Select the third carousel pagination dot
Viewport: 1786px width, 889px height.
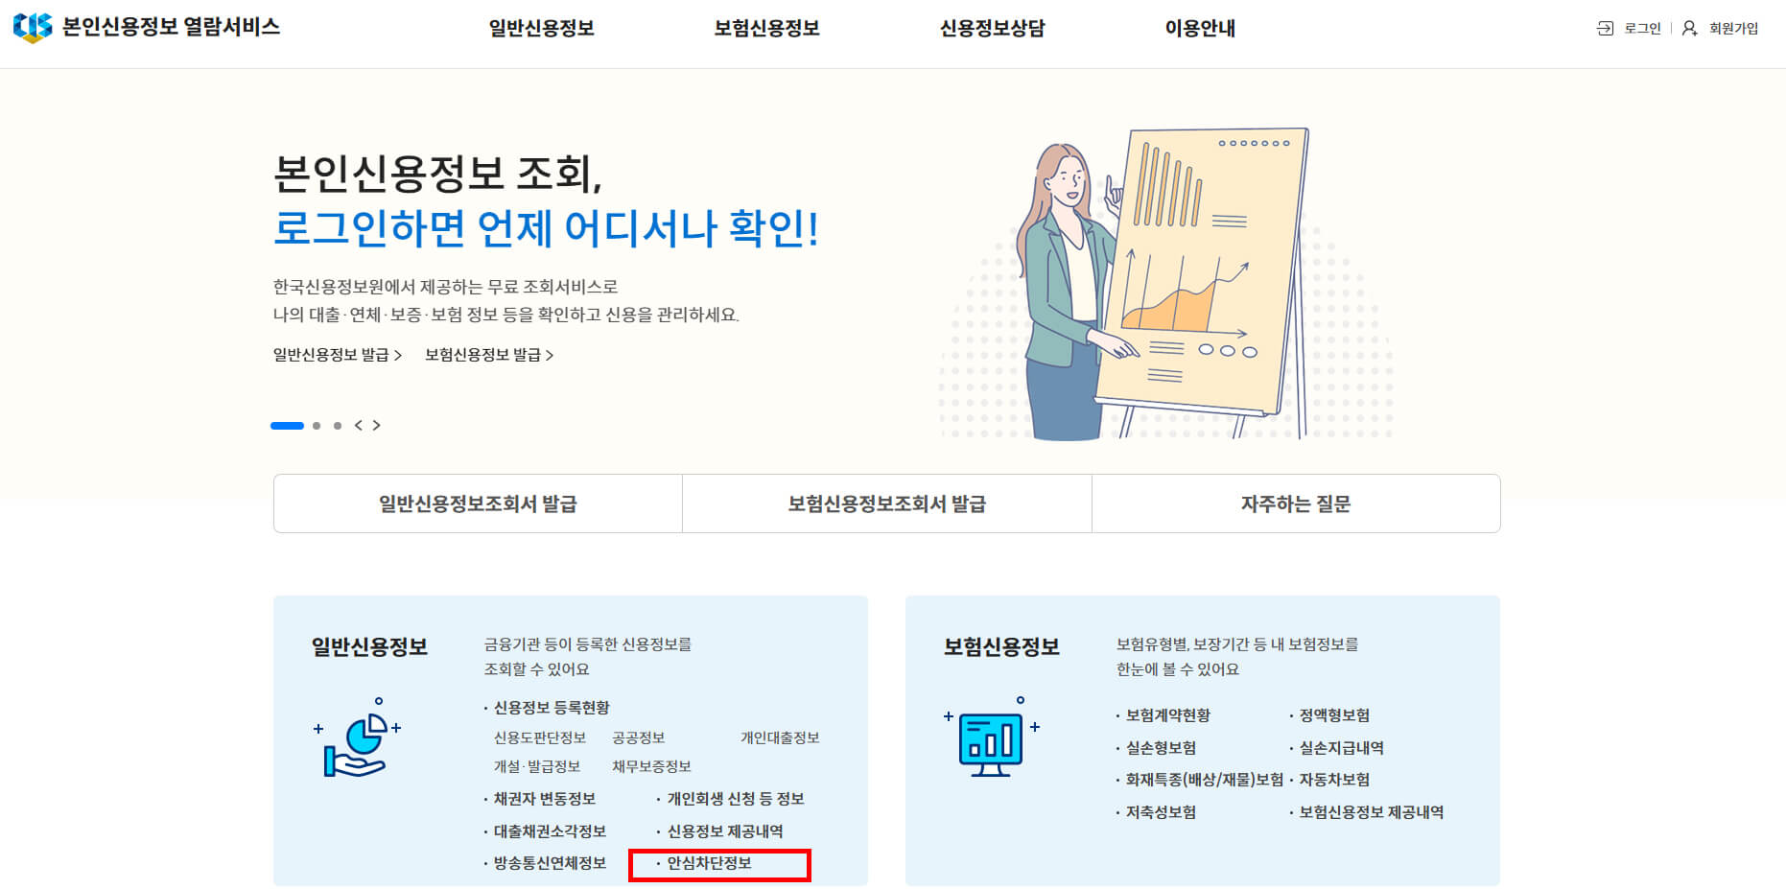(337, 425)
